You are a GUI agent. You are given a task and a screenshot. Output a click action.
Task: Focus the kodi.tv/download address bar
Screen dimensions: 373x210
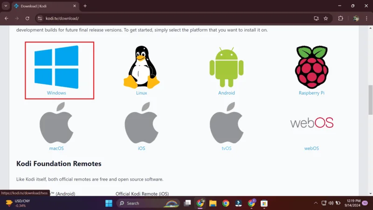click(x=176, y=18)
